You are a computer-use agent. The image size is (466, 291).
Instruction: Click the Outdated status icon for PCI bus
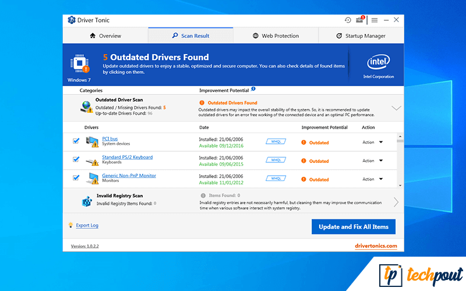point(303,142)
